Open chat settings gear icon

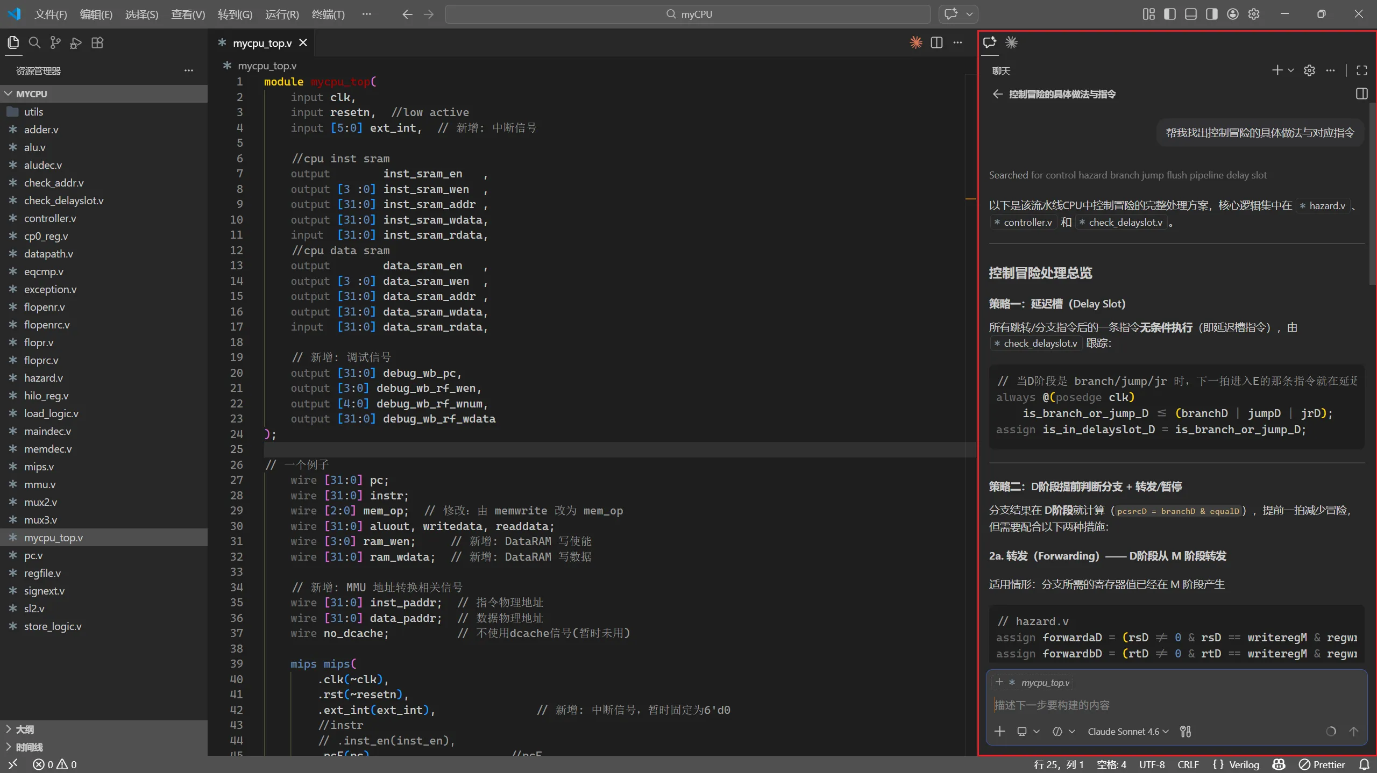[1309, 70]
